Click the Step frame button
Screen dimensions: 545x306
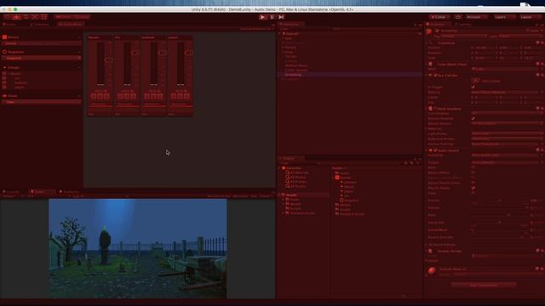pyautogui.click(x=281, y=17)
